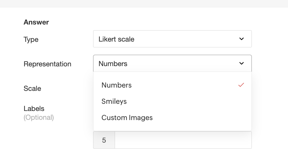Image resolution: width=288 pixels, height=163 pixels.
Task: Click the (Optional) hint text
Action: [39, 118]
